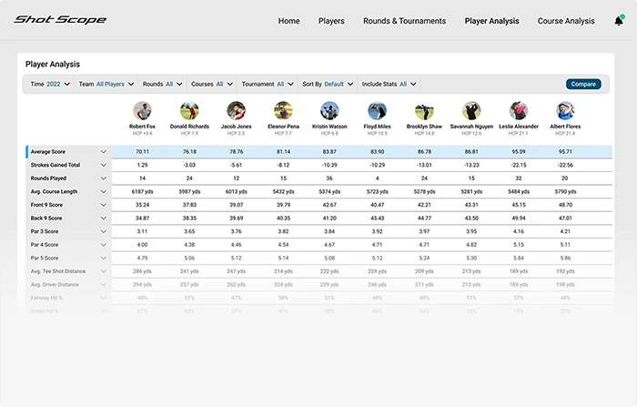The height and width of the screenshot is (407, 637).
Task: Click the Par 3 Score label
Action: tap(45, 231)
